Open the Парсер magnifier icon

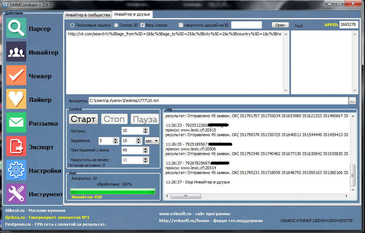(x=16, y=28)
